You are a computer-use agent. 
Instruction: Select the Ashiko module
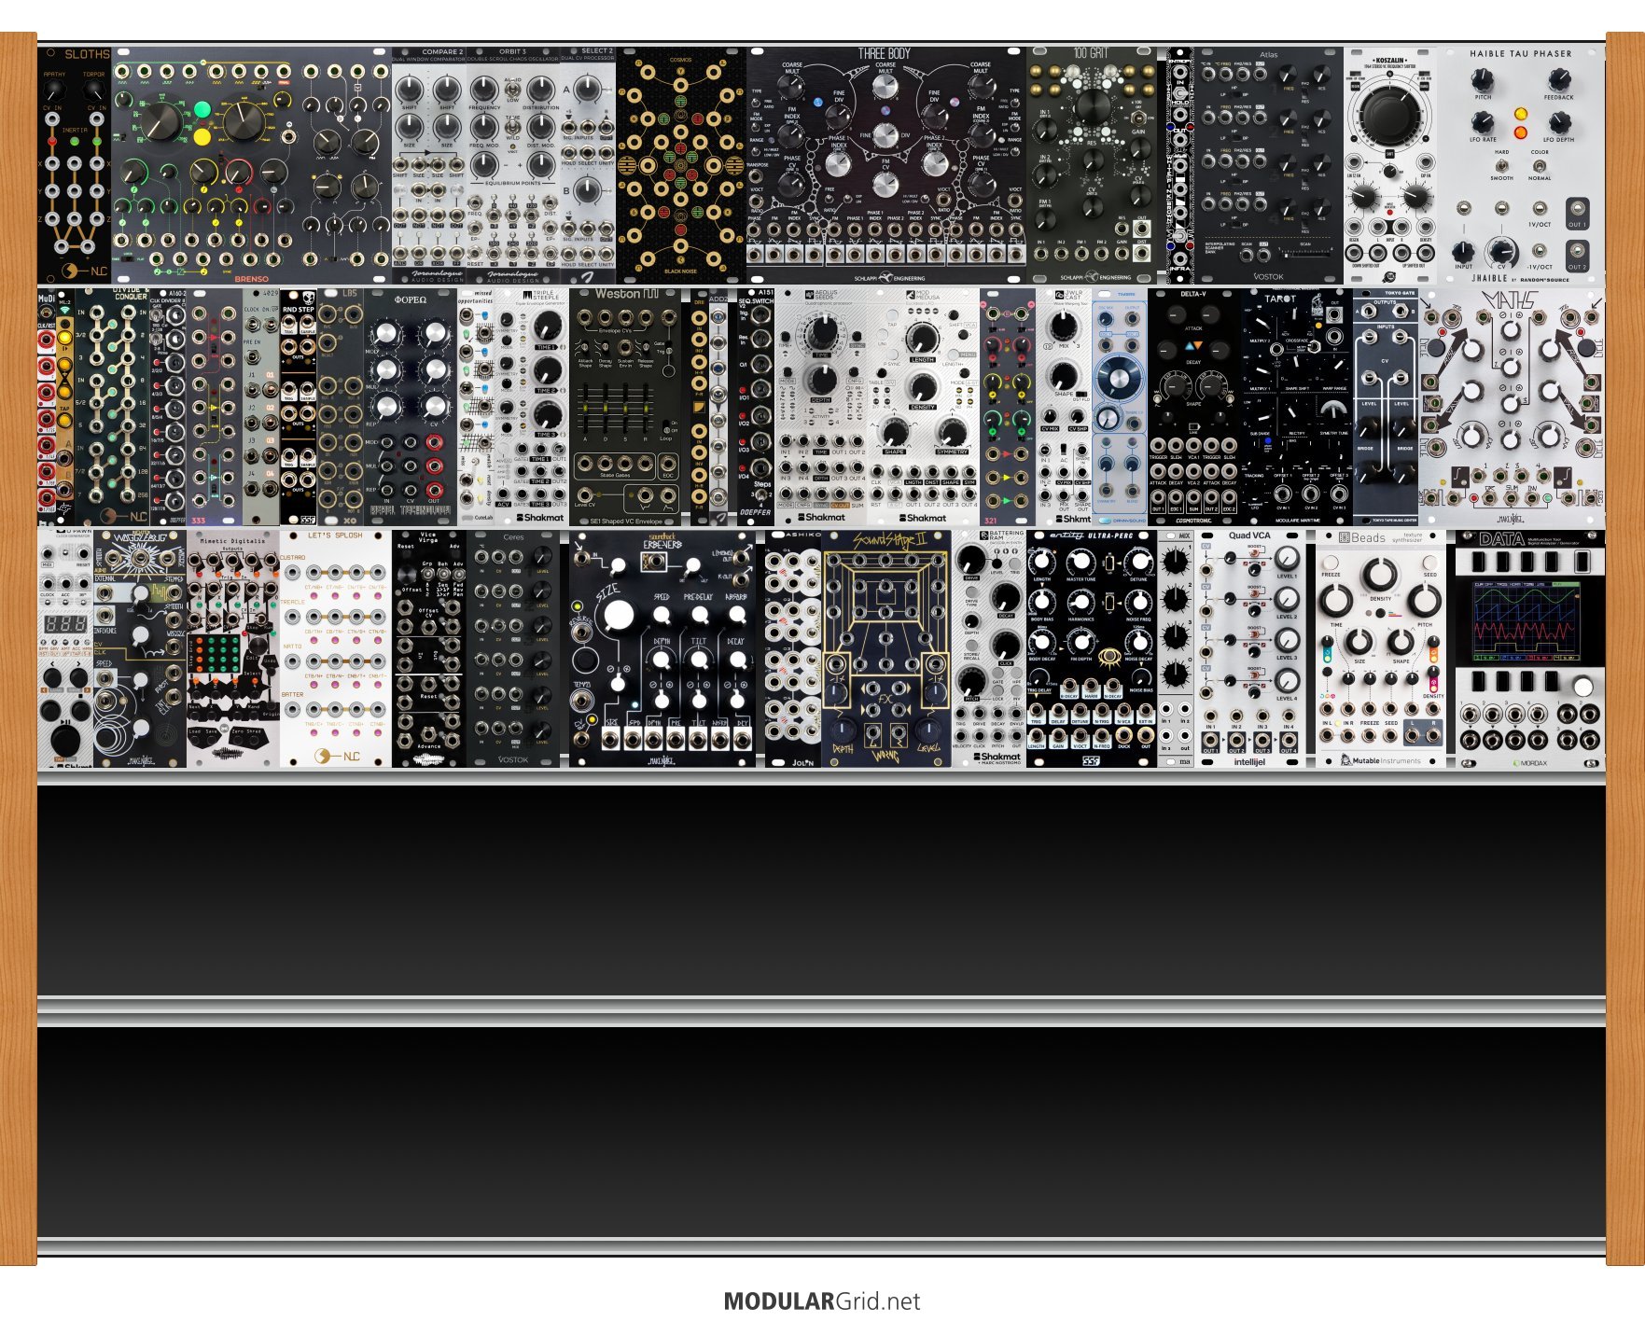(x=793, y=648)
